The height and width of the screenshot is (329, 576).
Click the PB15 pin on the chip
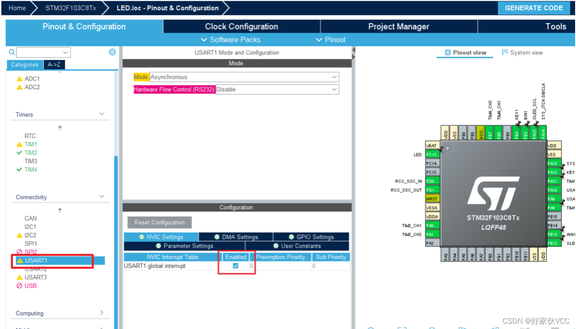tap(554, 217)
